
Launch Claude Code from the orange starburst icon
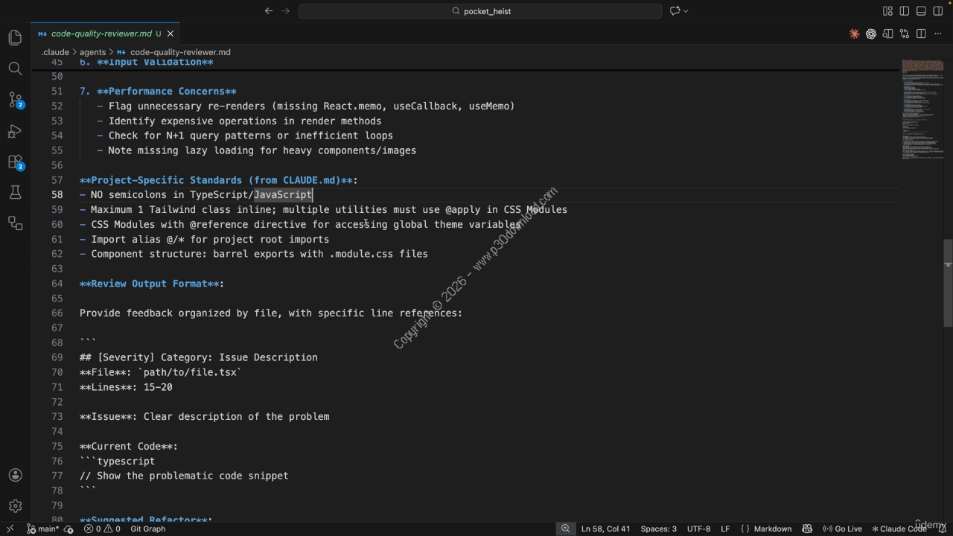click(854, 33)
